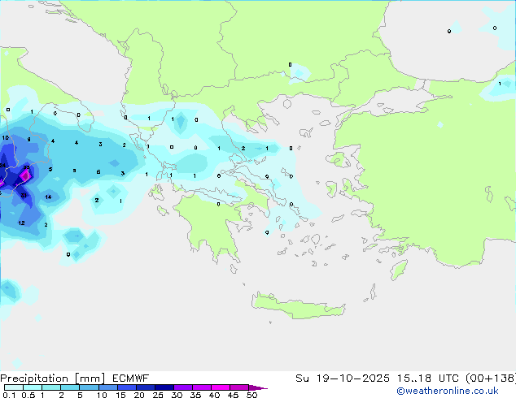Click the legend label '25'

[x=158, y=395]
